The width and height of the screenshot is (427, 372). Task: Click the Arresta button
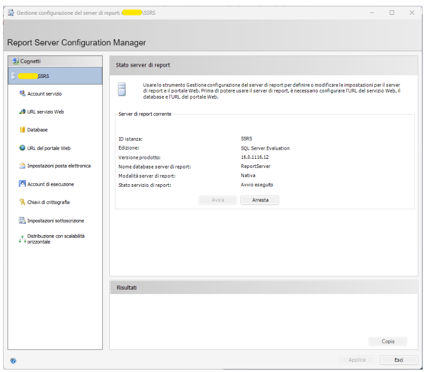click(x=260, y=200)
